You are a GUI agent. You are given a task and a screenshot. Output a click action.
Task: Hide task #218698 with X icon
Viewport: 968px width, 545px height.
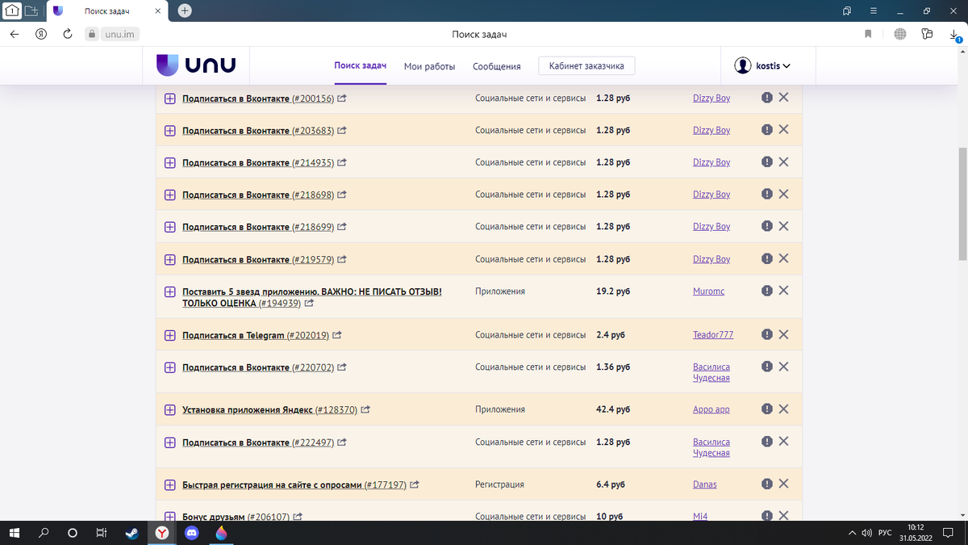pos(783,194)
